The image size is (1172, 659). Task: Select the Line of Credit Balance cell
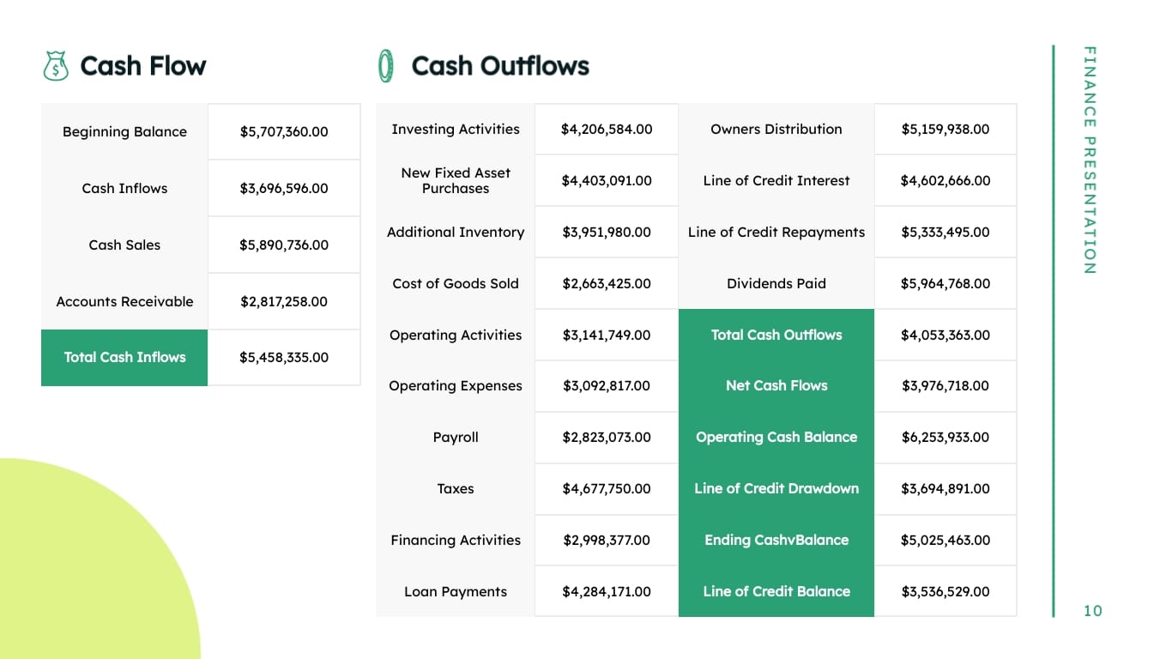pos(776,591)
